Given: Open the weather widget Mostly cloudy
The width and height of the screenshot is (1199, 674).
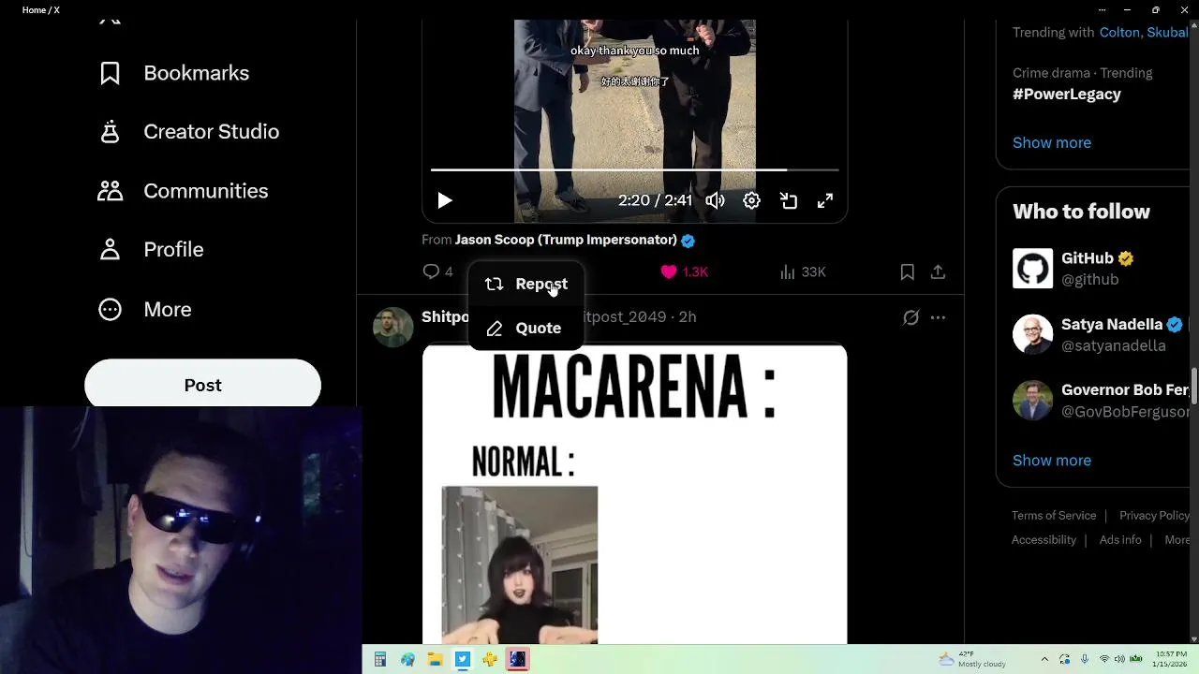Looking at the screenshot, I should click(971, 659).
